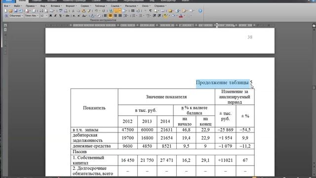Image resolution: width=316 pixels, height=178 pixels.
Task: Align text right
Action: click(115, 15)
